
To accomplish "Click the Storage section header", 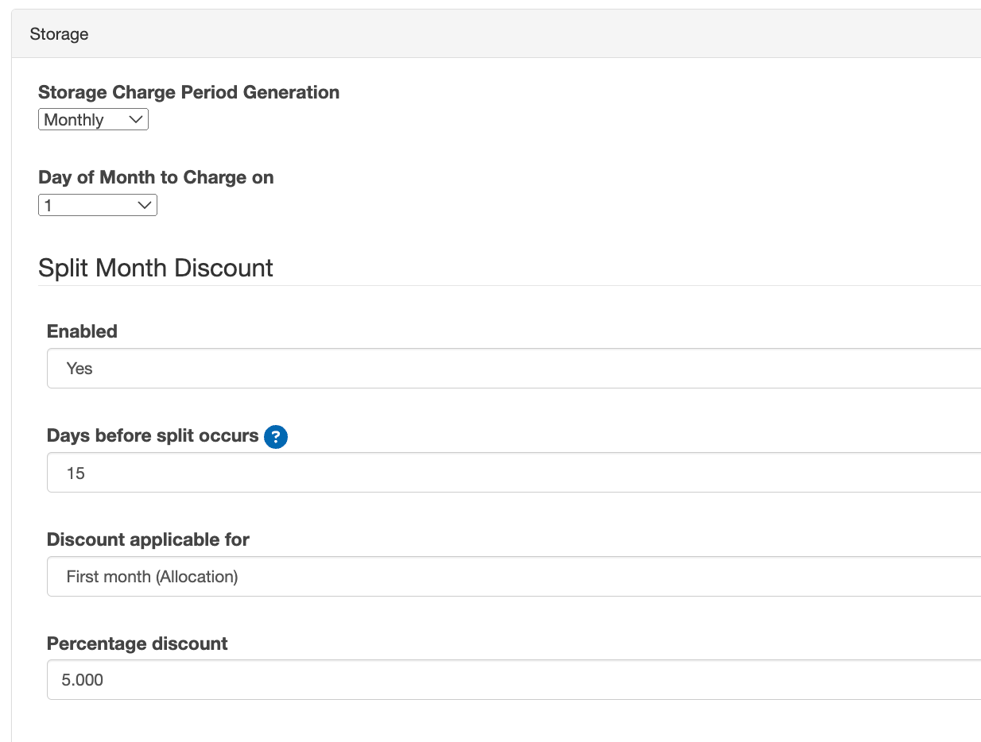I will pyautogui.click(x=59, y=34).
